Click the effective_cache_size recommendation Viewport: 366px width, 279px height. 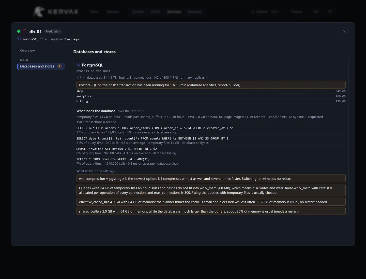(x=211, y=202)
